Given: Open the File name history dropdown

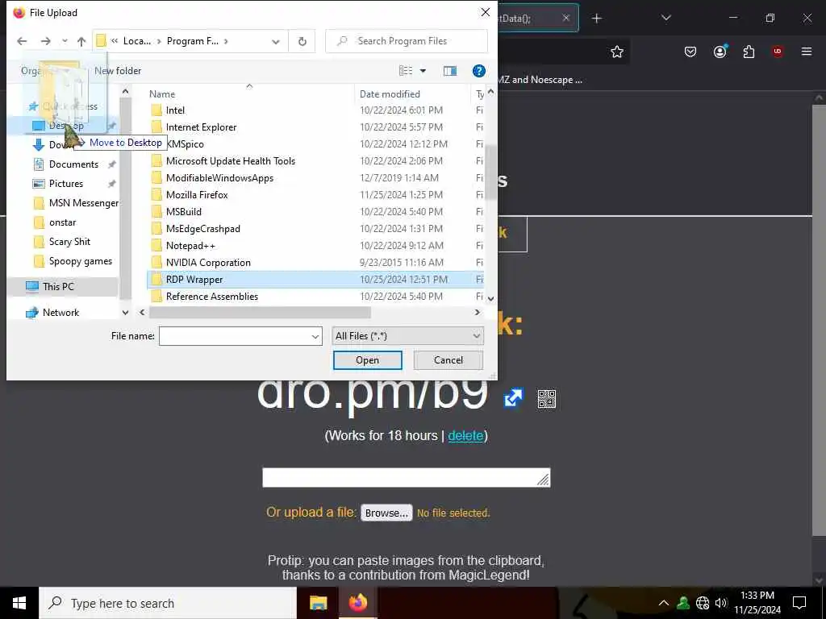Looking at the screenshot, I should (315, 336).
